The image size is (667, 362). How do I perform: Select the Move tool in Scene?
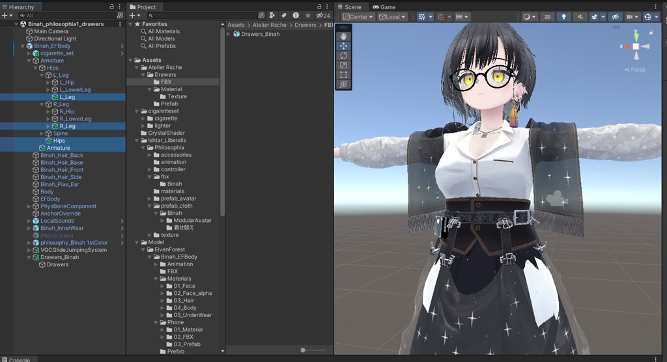(343, 46)
